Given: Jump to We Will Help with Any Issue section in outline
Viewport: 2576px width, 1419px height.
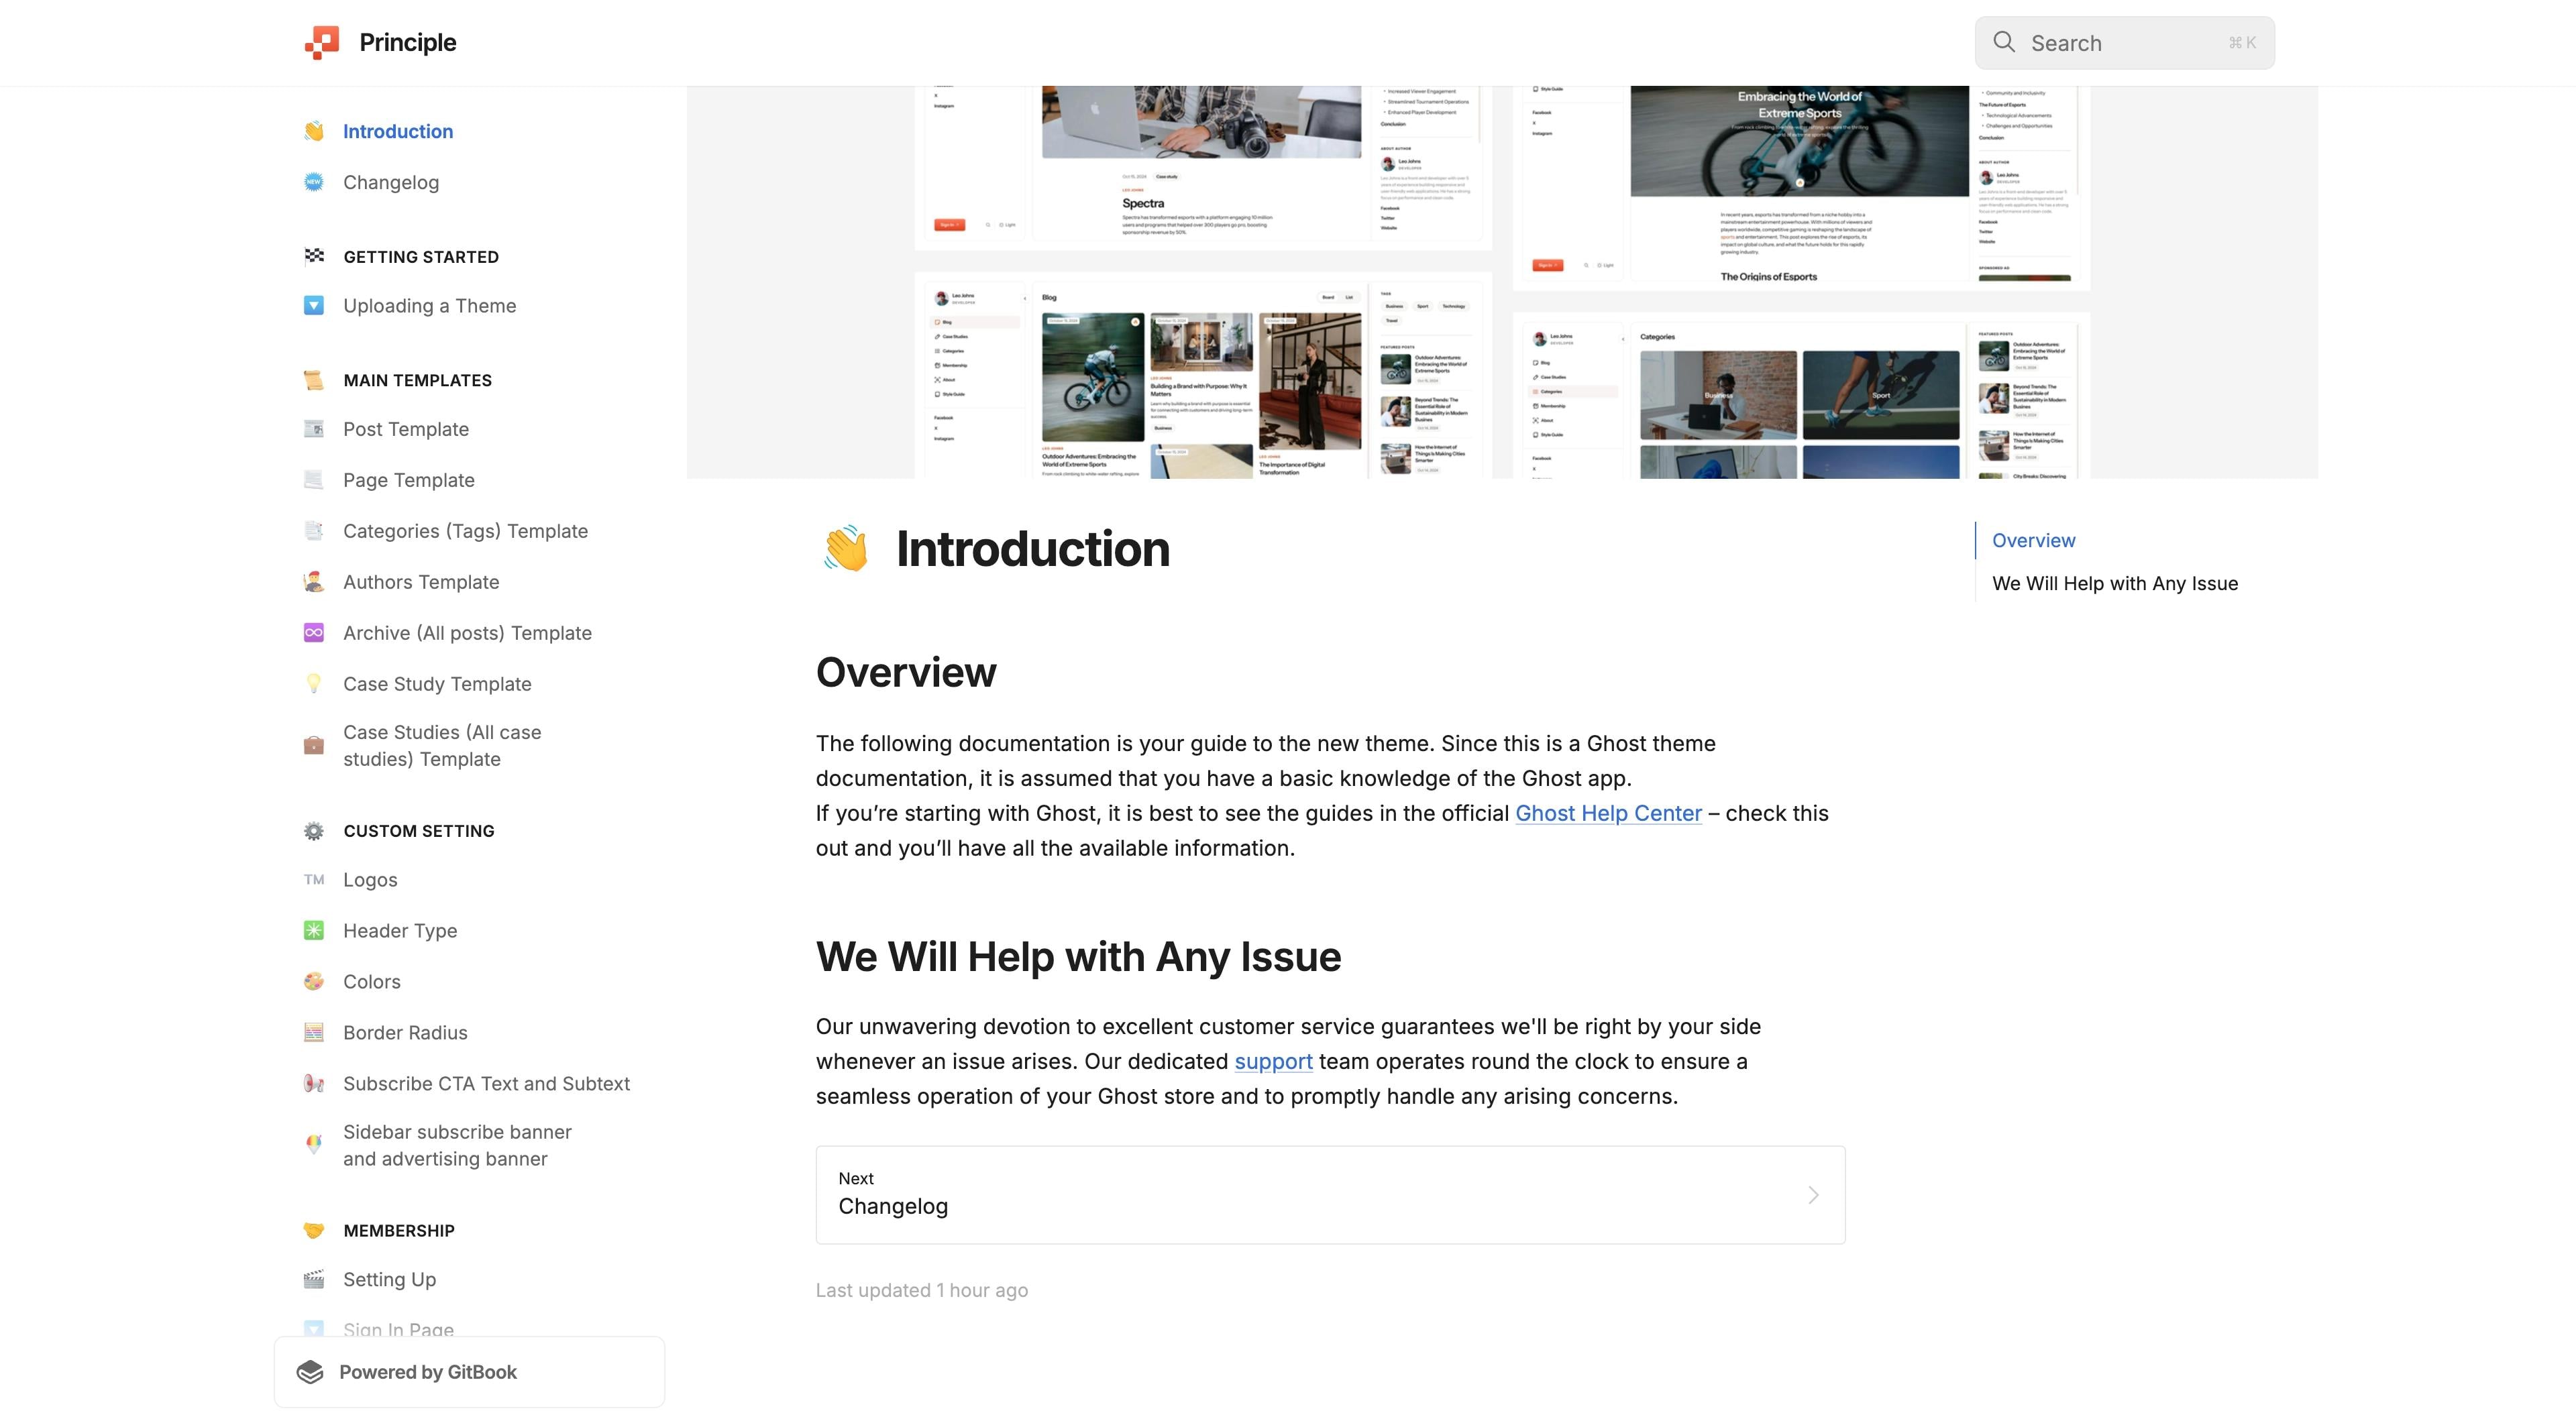Looking at the screenshot, I should (x=2114, y=583).
